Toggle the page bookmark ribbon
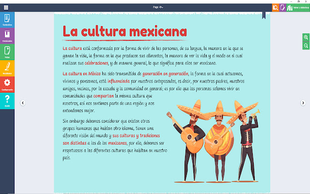Screen dimensions: 310x194 [x=263, y=15]
